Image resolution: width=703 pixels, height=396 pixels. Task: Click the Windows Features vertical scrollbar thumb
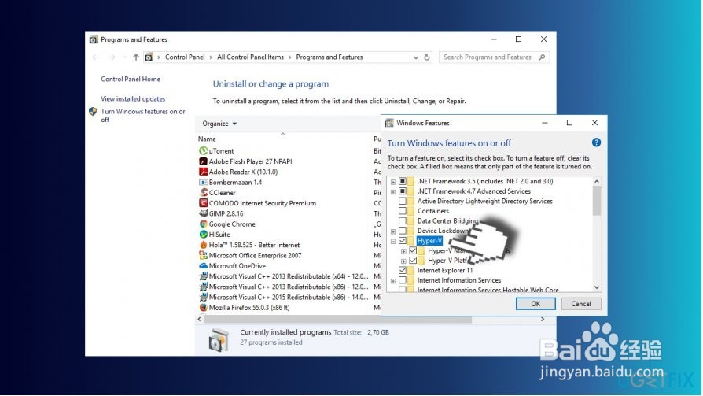(596, 200)
